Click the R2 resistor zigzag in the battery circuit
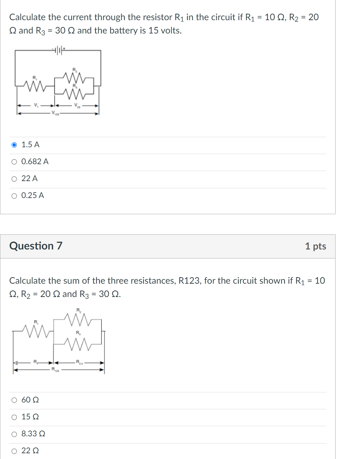364x459 pixels. pos(74,77)
